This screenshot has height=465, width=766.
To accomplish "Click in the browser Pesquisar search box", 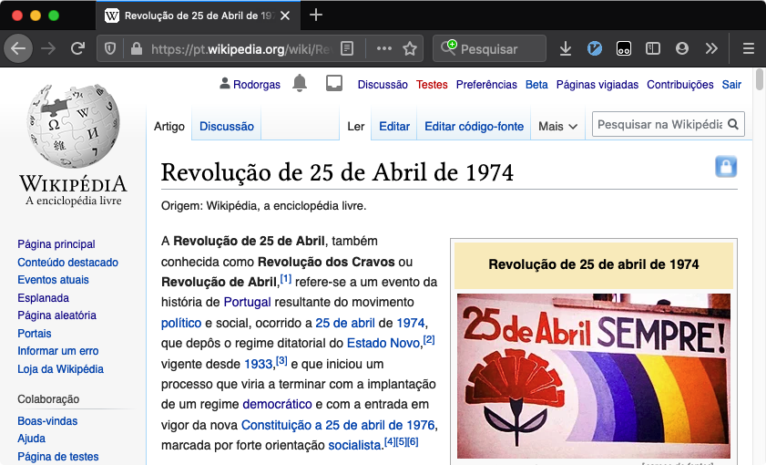I will pyautogui.click(x=489, y=48).
